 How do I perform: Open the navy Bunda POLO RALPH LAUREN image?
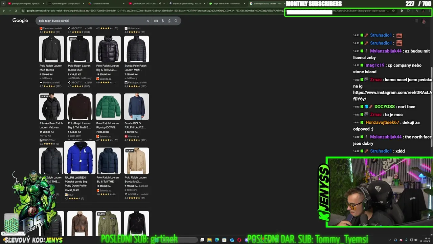click(x=137, y=107)
